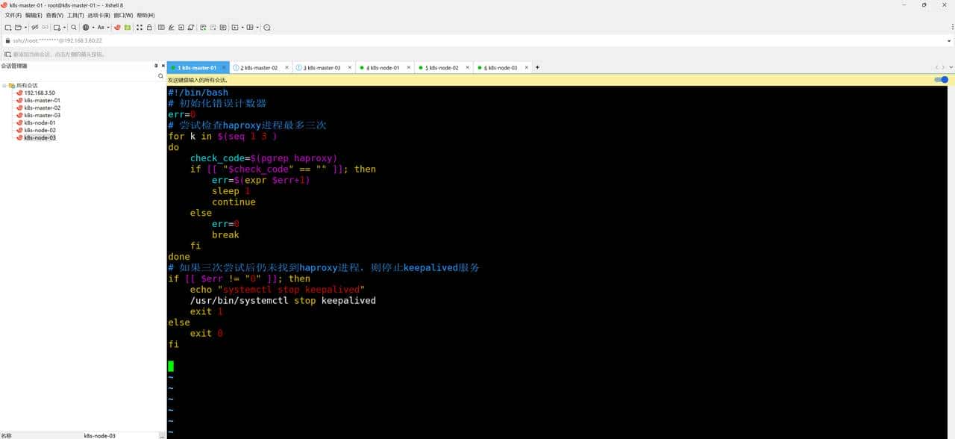
Task: Open the compose bar icon in the toolbar
Action: coord(160,27)
